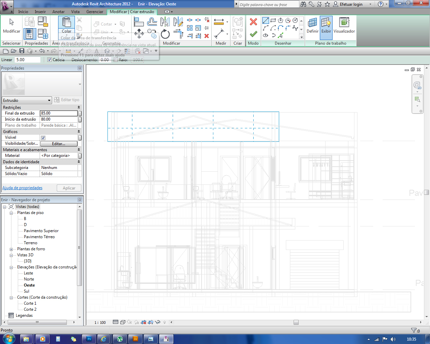Image resolution: width=430 pixels, height=344 pixels.
Task: Collapse the Plantas de piso tree node
Action: pyautogui.click(x=11, y=213)
